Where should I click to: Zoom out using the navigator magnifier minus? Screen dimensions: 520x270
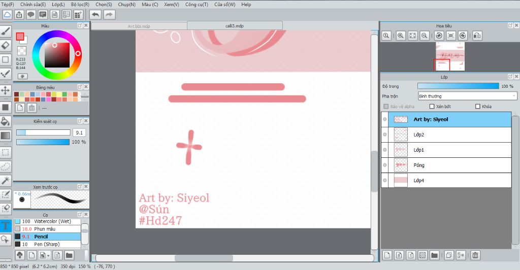pos(424,36)
